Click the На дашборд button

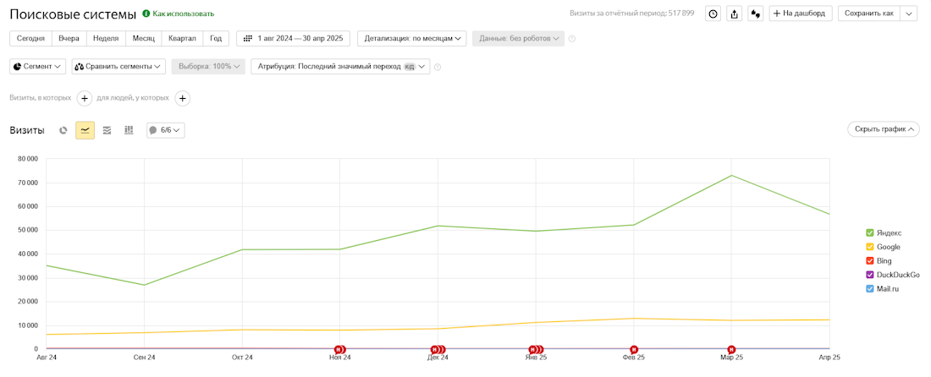801,14
